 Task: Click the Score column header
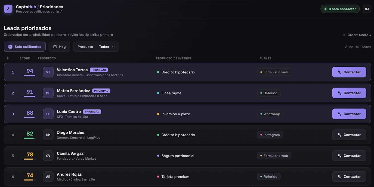tap(25, 59)
